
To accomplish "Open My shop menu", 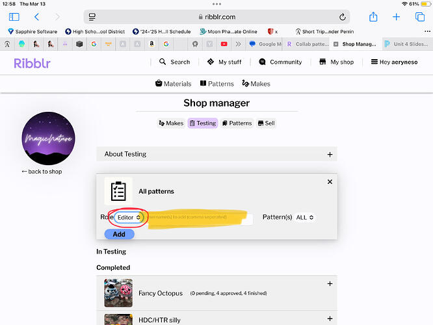I will coord(336,62).
